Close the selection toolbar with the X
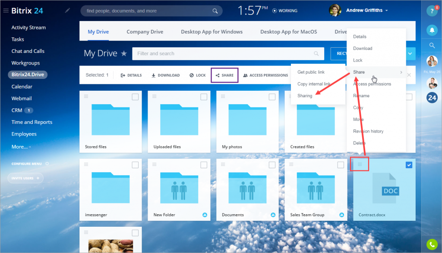 pyautogui.click(x=409, y=75)
